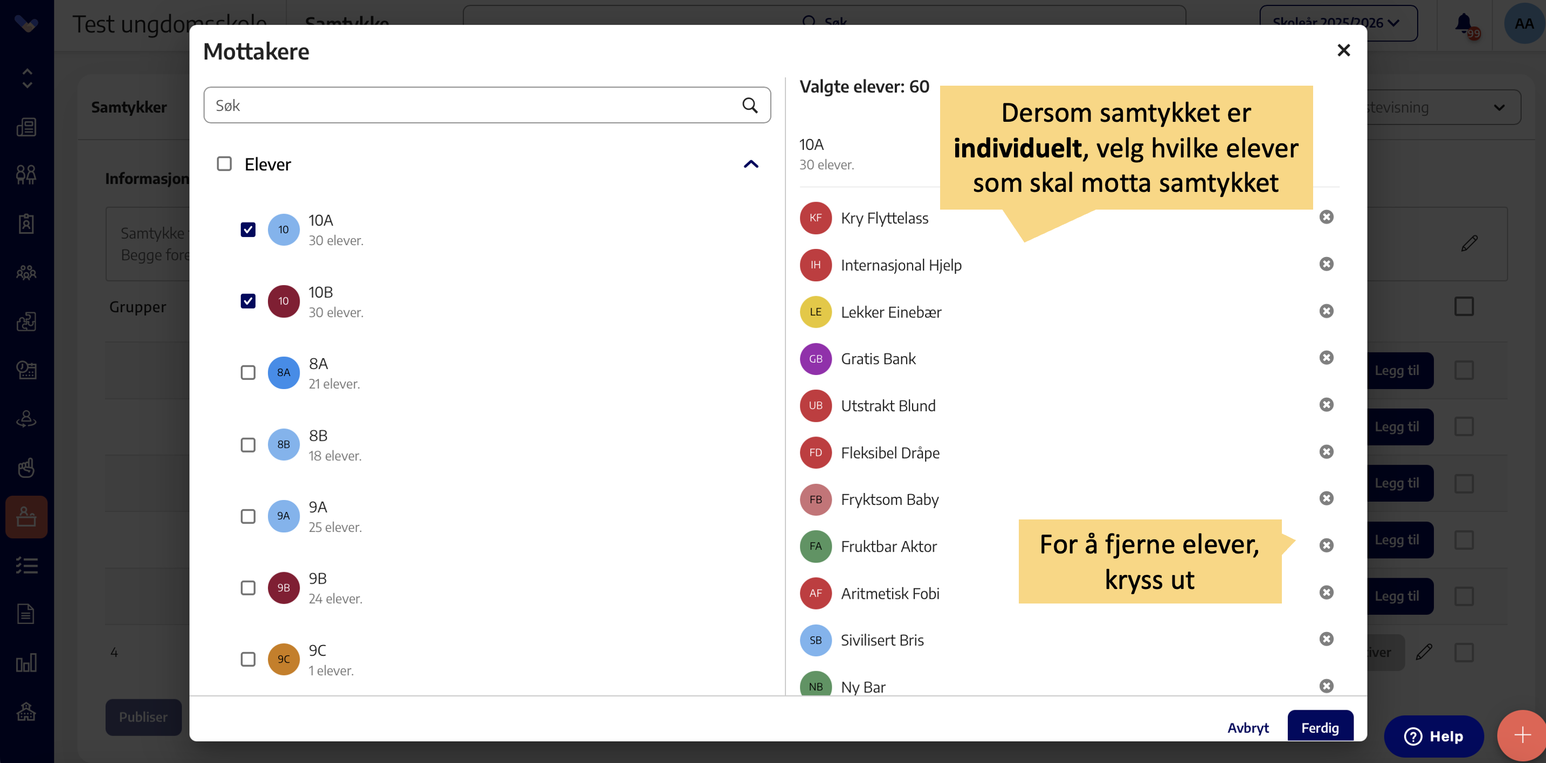
Task: Open the checklist sidebar icon
Action: point(26,565)
